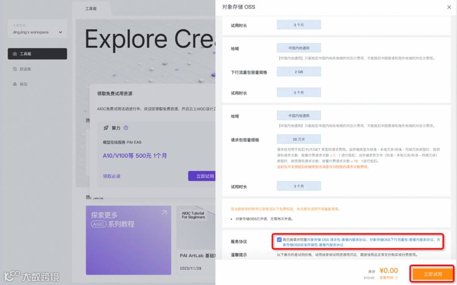Open 对象存储 OSS 请求包-套餐内服务协议 link
457x285 pixels.
click(337, 240)
